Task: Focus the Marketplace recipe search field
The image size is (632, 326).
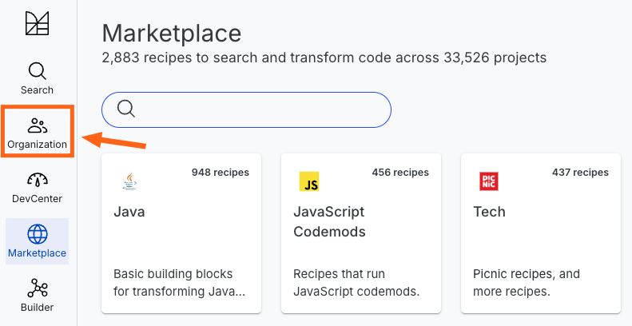Action: point(246,109)
